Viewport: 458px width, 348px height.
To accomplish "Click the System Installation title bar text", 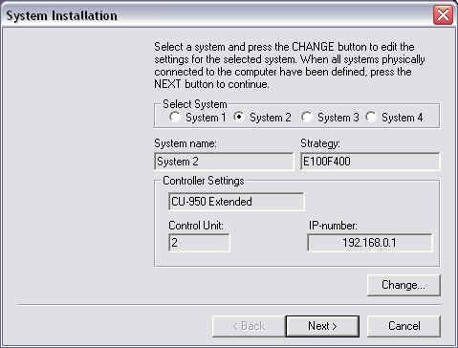I will pyautogui.click(x=62, y=15).
